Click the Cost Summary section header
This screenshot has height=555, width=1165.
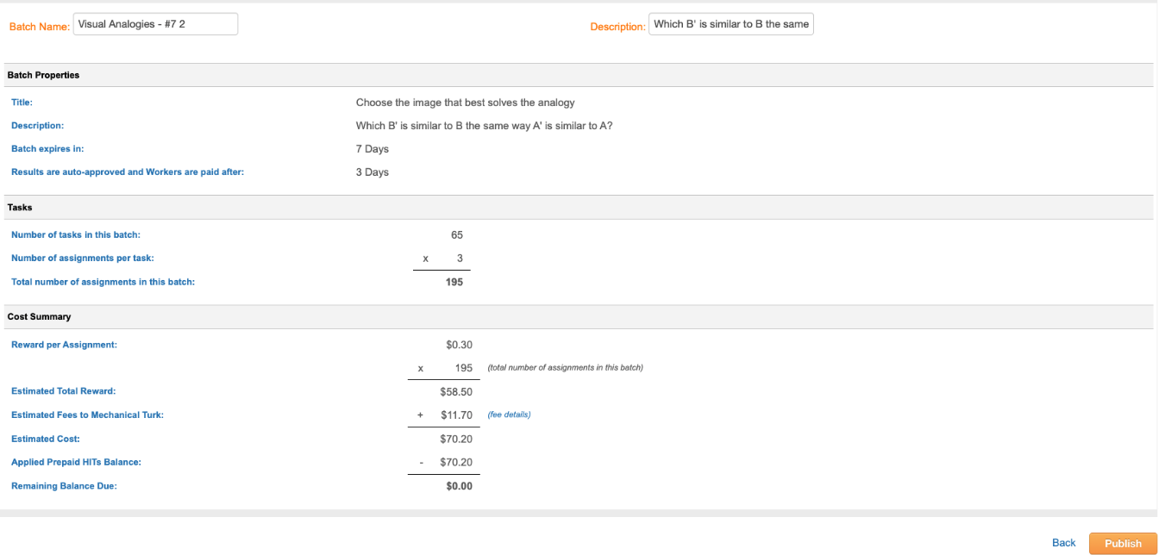(x=39, y=316)
